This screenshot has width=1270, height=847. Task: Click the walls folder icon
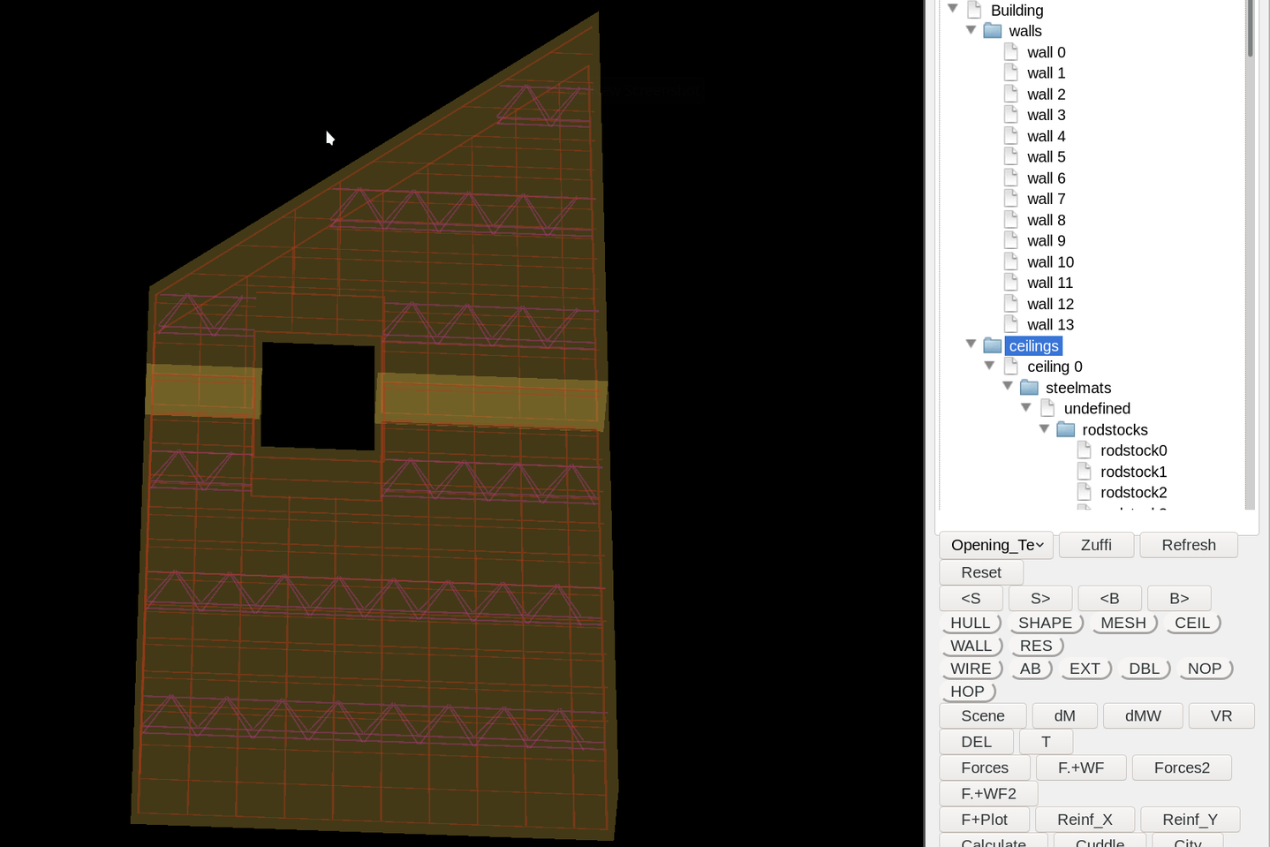(x=993, y=31)
